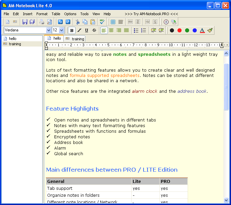Screen dimensions: 231x205
Task: Apply format with paintbrush icon
Action: [210, 30]
